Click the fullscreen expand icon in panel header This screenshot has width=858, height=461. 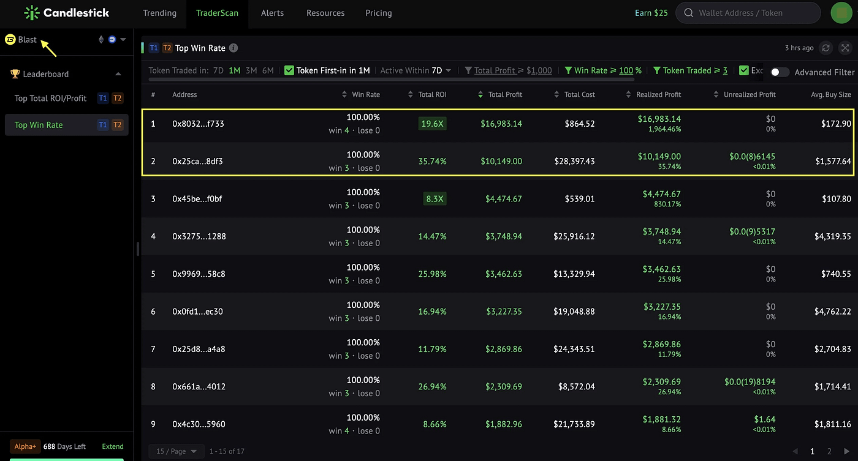coord(845,48)
